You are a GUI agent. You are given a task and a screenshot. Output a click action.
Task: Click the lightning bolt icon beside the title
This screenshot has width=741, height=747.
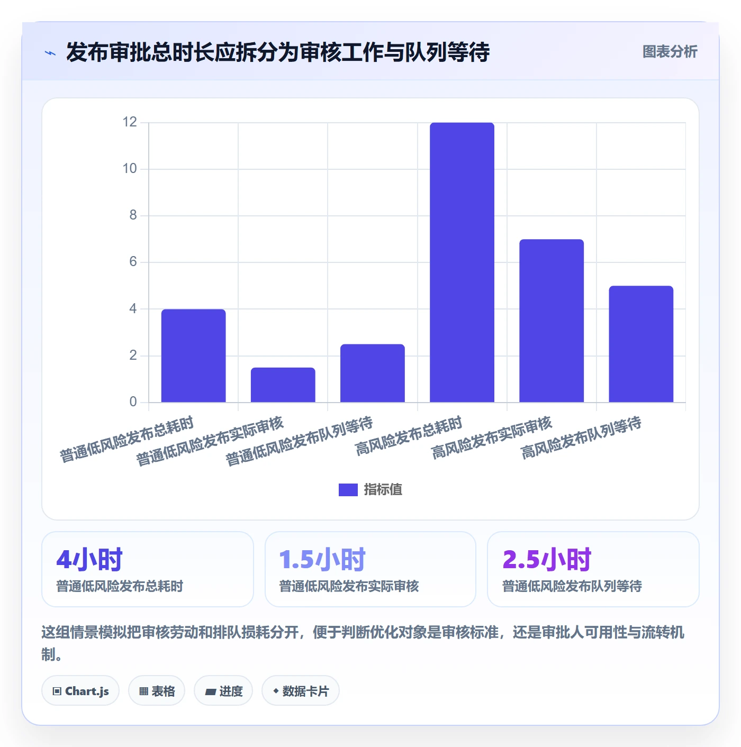click(x=50, y=53)
